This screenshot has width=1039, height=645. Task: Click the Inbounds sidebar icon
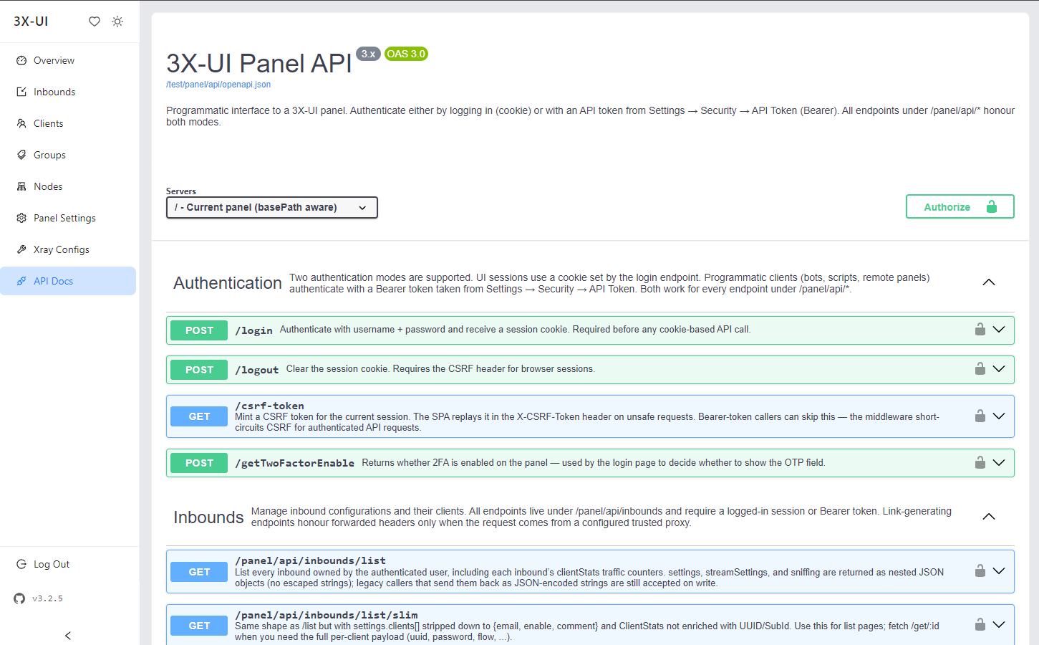pyautogui.click(x=21, y=92)
